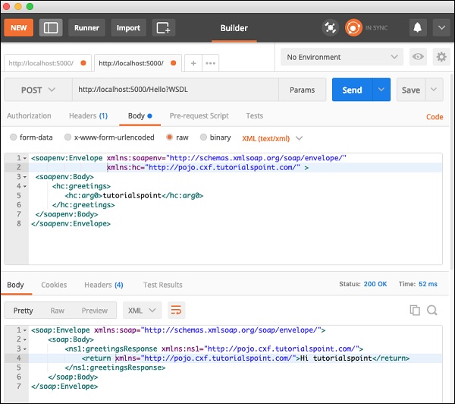455x404 pixels.
Task: Select the binary body option
Action: click(203, 137)
